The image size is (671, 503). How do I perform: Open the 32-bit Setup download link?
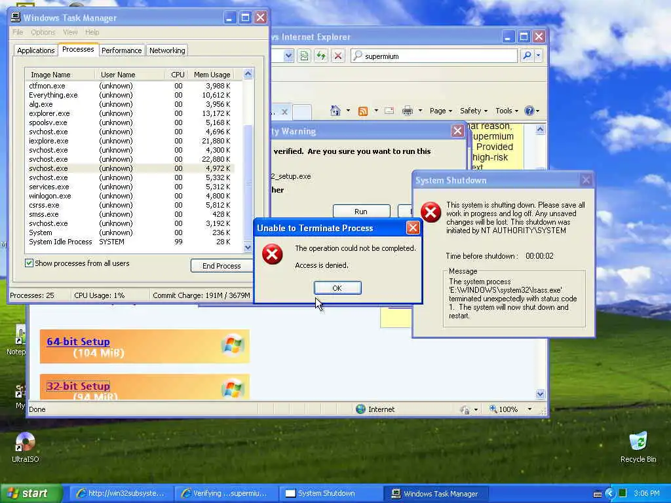(x=79, y=386)
